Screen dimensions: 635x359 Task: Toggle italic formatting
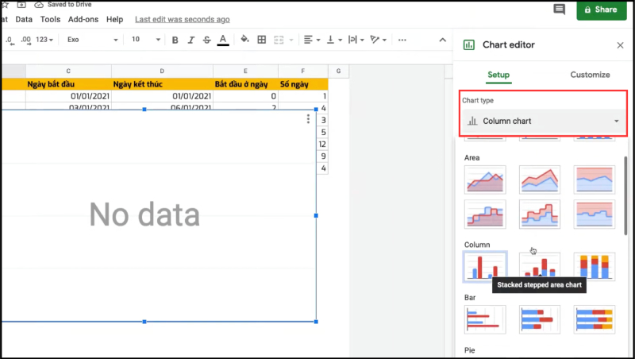[x=190, y=40]
